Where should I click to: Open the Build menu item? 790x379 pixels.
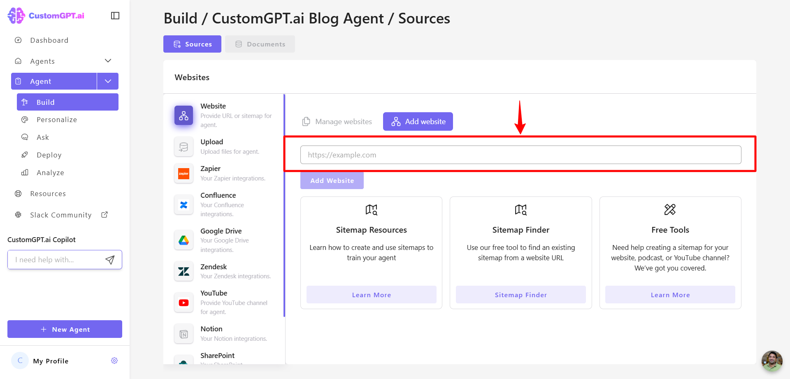pos(67,102)
